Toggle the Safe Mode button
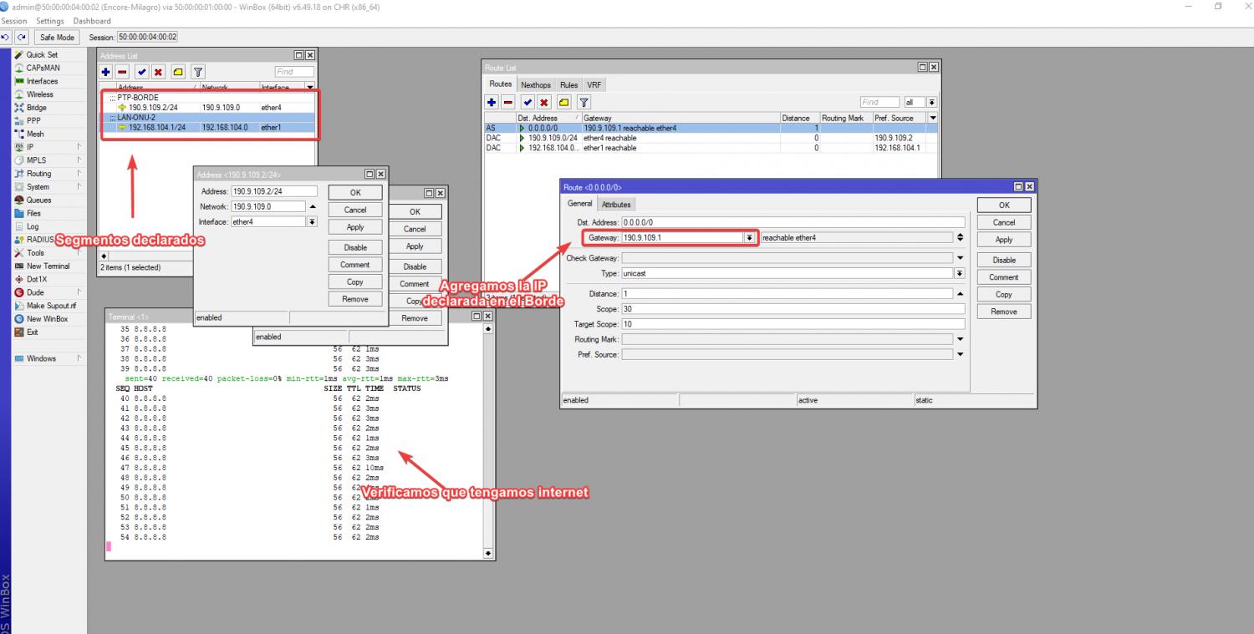The height and width of the screenshot is (634, 1254). click(x=57, y=37)
